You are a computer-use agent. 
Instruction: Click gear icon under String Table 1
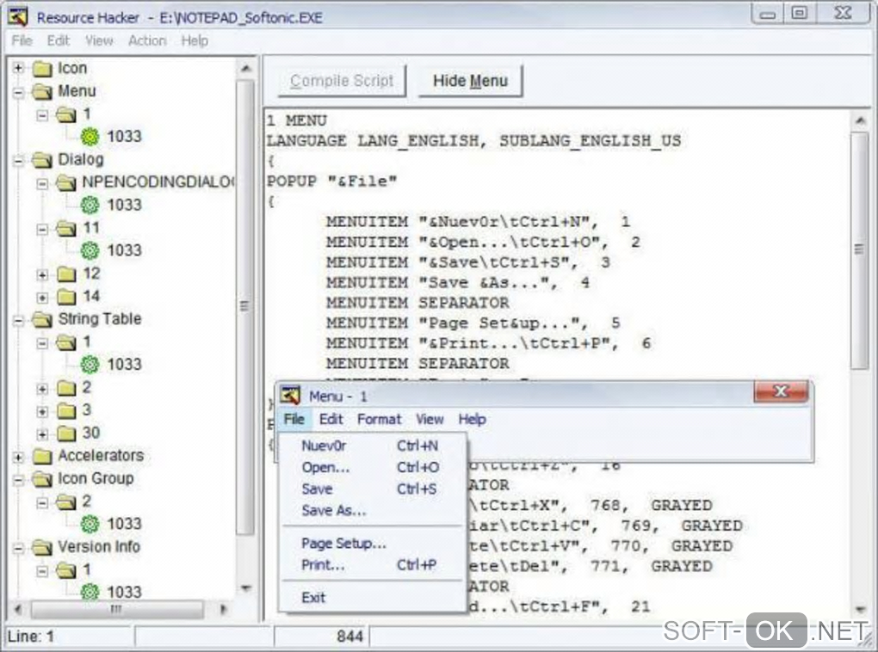click(90, 365)
